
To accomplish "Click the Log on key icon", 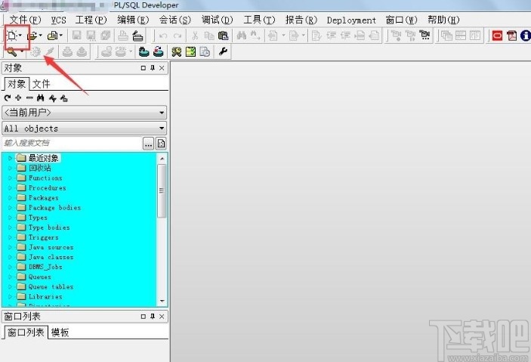I will click(x=11, y=52).
